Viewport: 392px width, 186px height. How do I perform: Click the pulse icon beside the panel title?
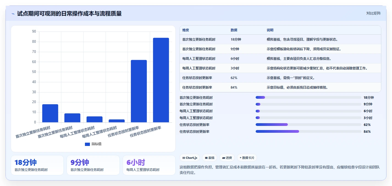(x=13, y=14)
